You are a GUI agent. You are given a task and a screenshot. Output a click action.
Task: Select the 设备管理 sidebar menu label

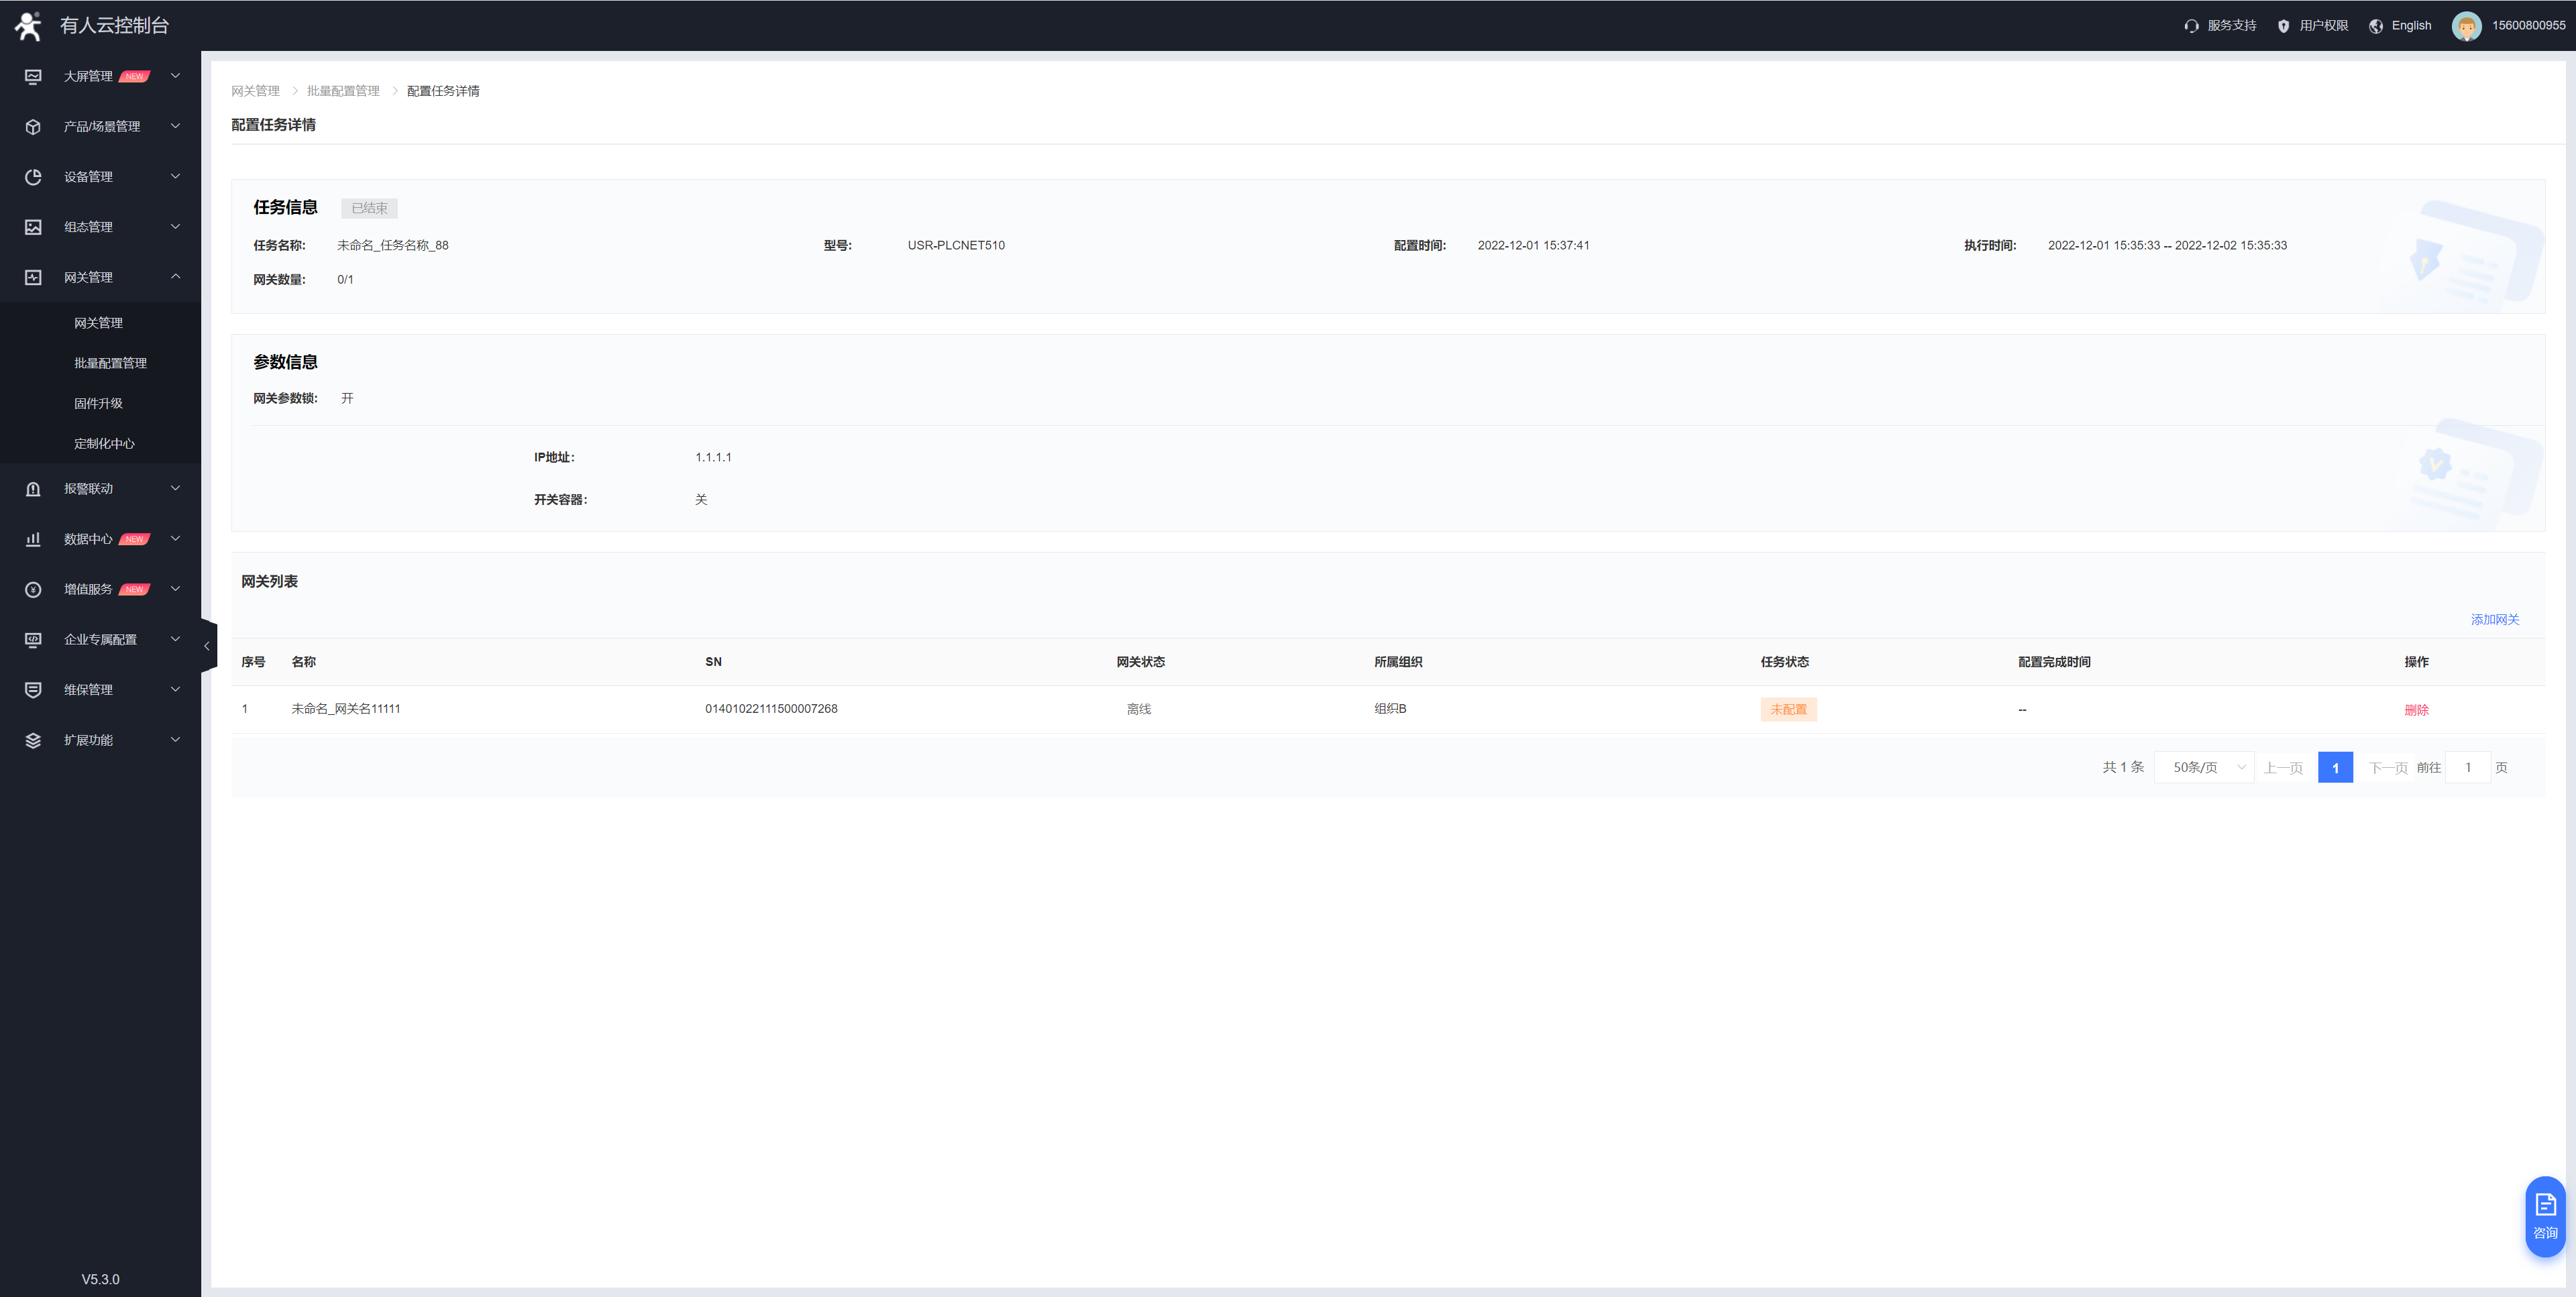coord(88,177)
